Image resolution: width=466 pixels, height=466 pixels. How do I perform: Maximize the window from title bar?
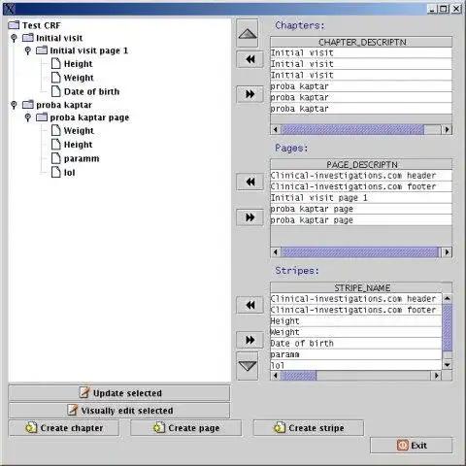point(444,9)
